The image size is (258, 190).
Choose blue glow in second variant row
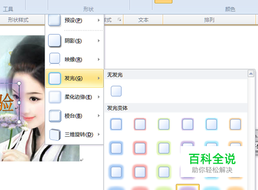click(x=116, y=148)
